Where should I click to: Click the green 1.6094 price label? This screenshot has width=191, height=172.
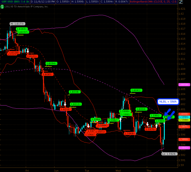coord(51,63)
